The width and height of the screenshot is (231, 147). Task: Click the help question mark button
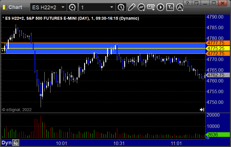[x=187, y=3]
